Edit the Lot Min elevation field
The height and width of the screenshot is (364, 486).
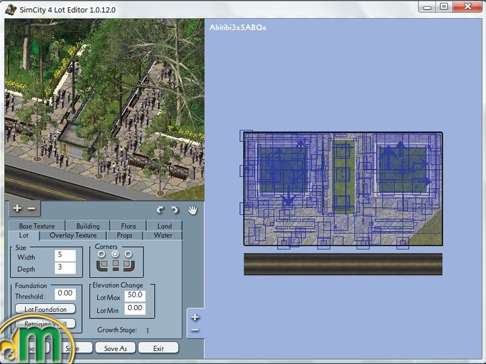tap(135, 309)
